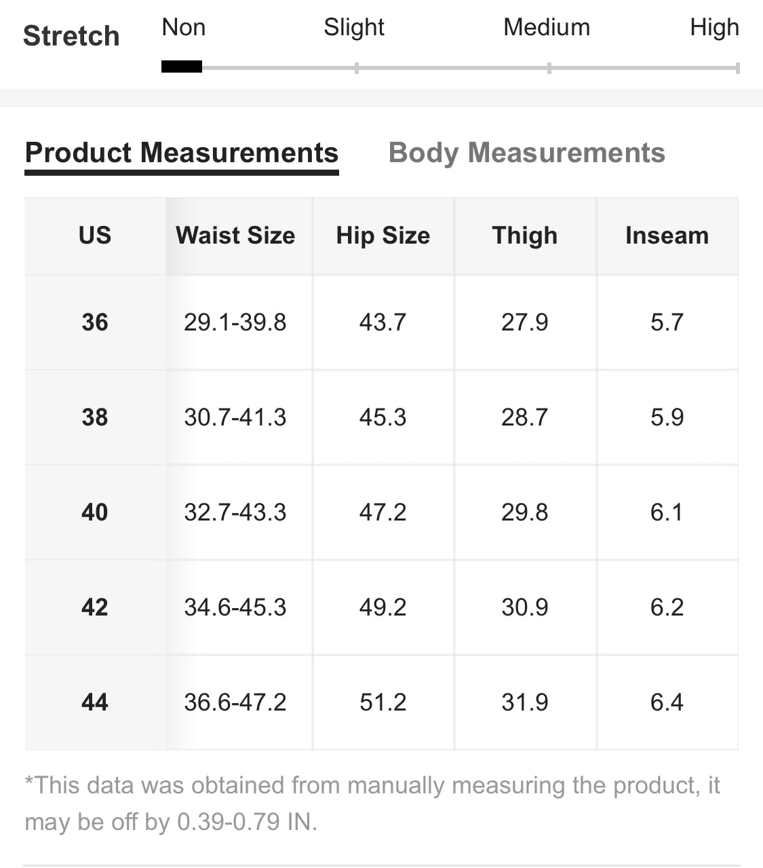The image size is (763, 868).
Task: Click the Inseam column header
Action: click(667, 235)
